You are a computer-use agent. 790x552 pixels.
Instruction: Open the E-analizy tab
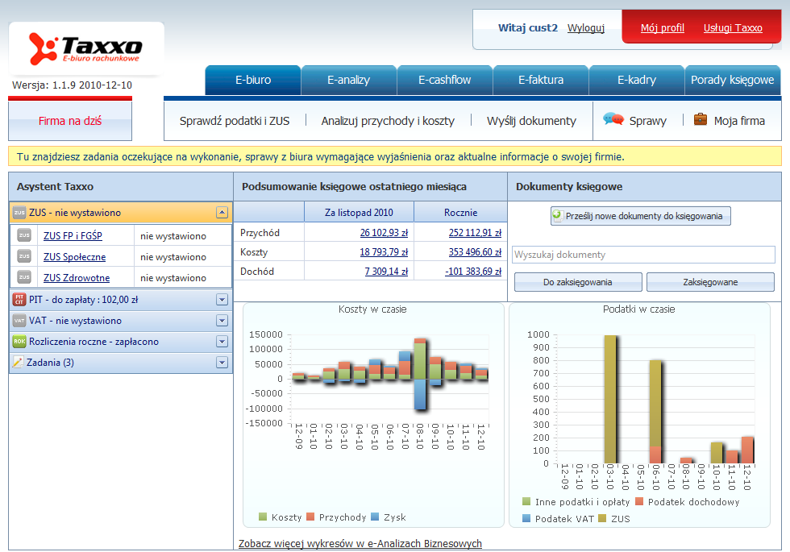click(x=348, y=80)
